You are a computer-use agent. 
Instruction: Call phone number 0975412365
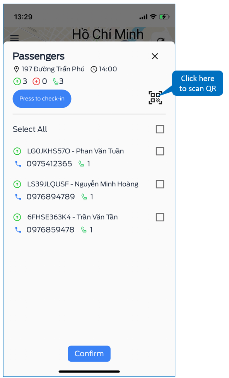(49, 164)
